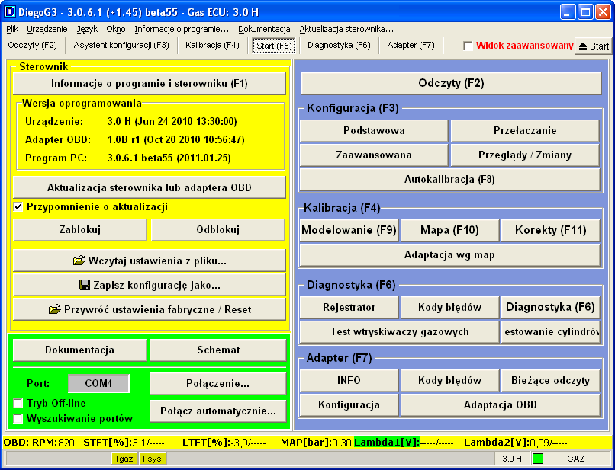This screenshot has height=470, width=615.
Task: Click Przywróć ustawienia fabryczne / Reset
Action: (x=150, y=309)
